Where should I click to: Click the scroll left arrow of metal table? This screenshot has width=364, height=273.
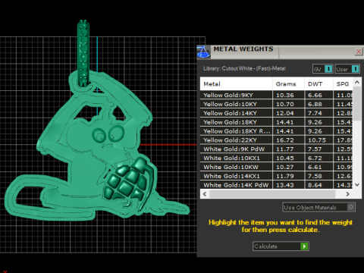tap(205, 194)
